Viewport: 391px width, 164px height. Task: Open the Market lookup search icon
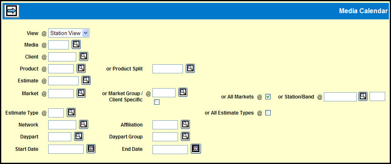pos(81,93)
